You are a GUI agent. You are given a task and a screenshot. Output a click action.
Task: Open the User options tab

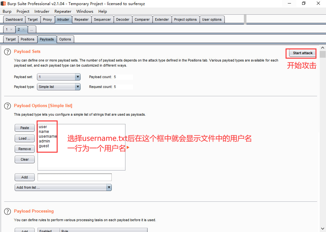[212, 19]
